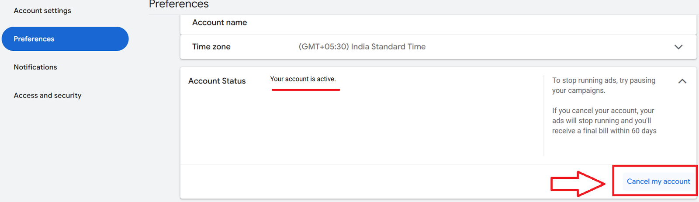Click the red underline beneath active status
Screen dimensions: 699x202
(x=305, y=90)
